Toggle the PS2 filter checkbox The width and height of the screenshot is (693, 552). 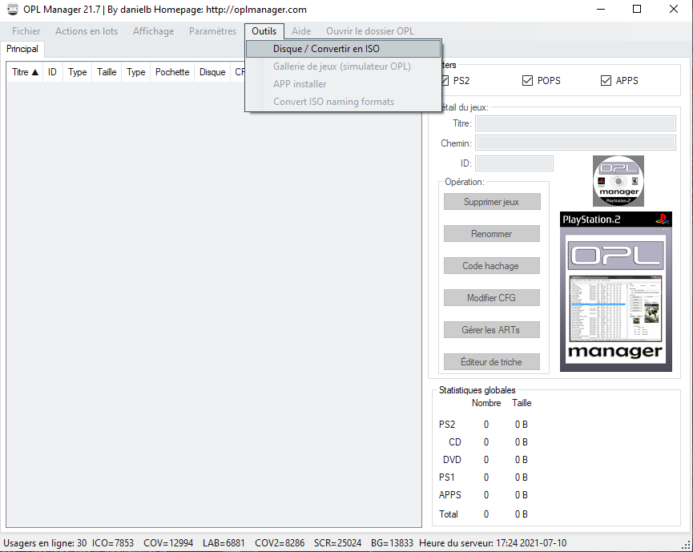click(444, 80)
